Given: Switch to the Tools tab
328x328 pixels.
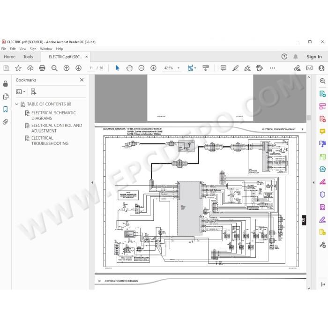Looking at the screenshot, I should (x=28, y=57).
